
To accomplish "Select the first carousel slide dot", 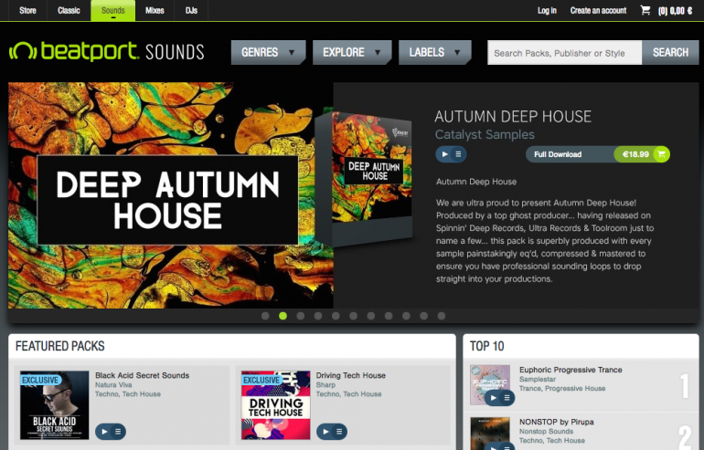I will [265, 316].
